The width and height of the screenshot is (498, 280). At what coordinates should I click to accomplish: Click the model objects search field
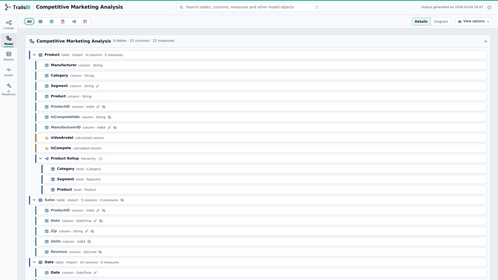(x=249, y=7)
